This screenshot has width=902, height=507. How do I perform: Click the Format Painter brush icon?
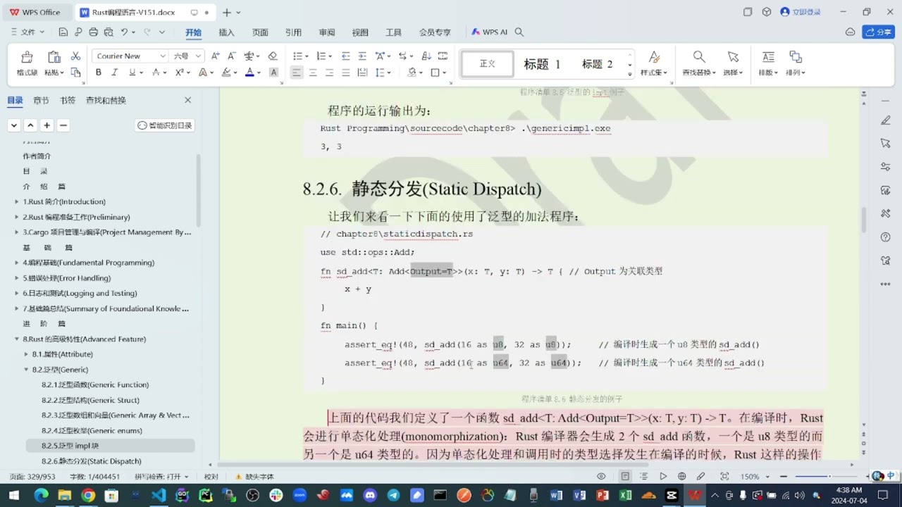27,57
